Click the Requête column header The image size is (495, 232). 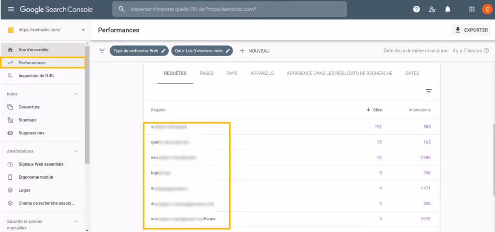coord(159,110)
